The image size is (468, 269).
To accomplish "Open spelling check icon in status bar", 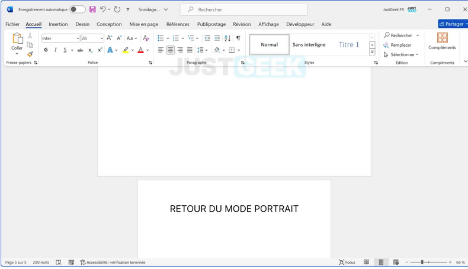I will (59, 262).
